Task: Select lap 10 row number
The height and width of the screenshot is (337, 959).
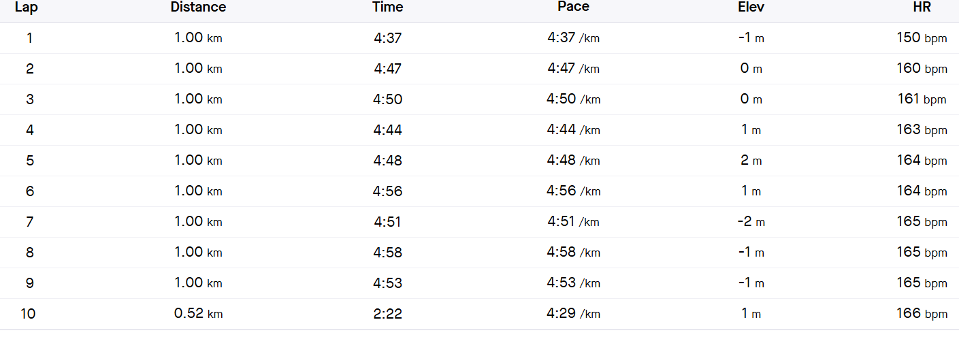Action: 29,314
